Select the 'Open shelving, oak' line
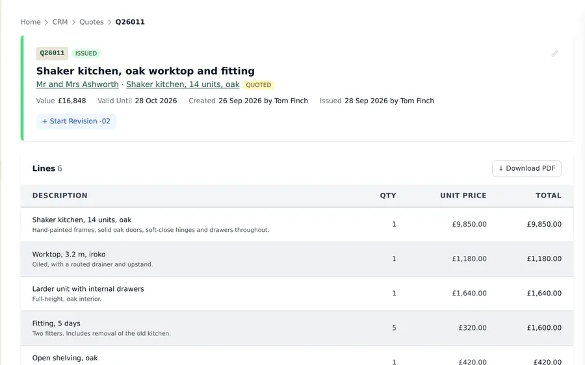 tap(65, 358)
